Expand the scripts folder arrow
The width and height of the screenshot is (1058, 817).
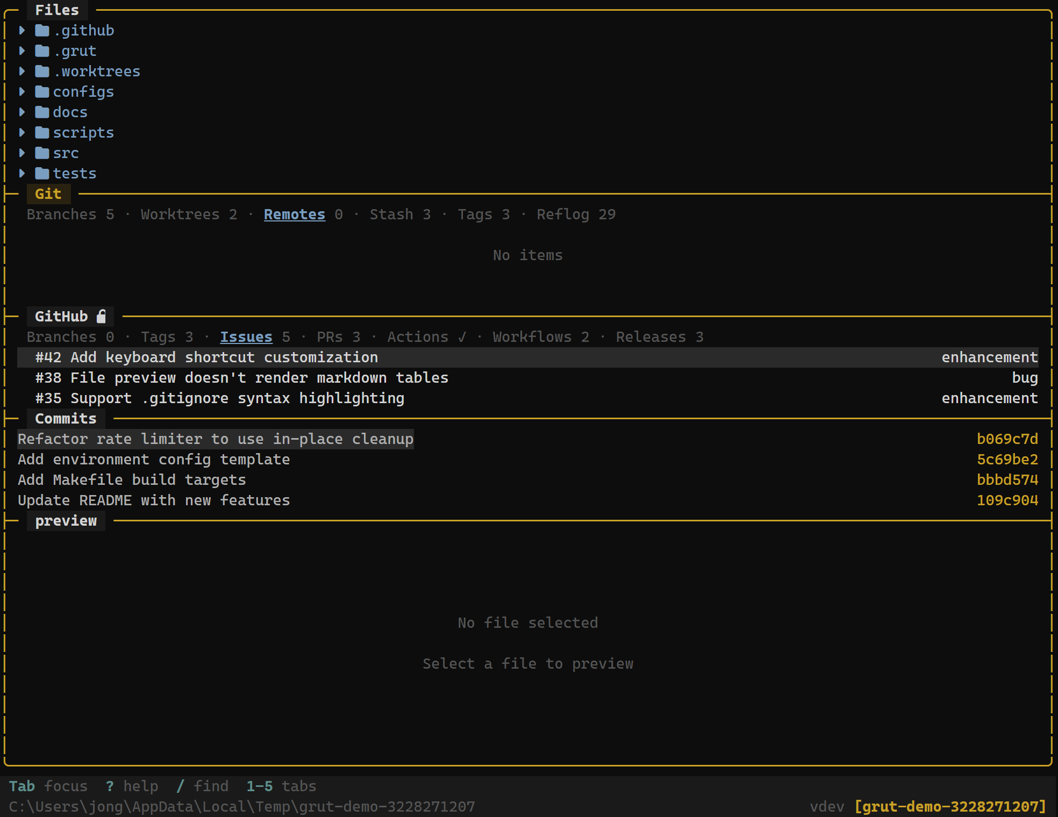coord(22,133)
